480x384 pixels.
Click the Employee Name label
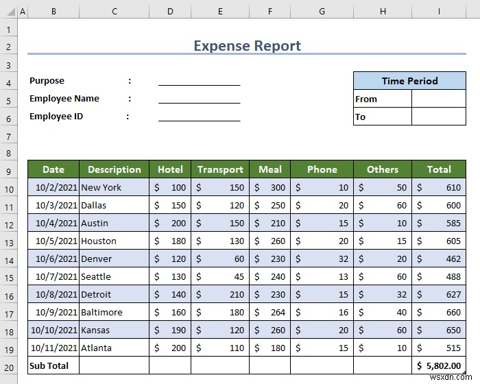pos(64,99)
